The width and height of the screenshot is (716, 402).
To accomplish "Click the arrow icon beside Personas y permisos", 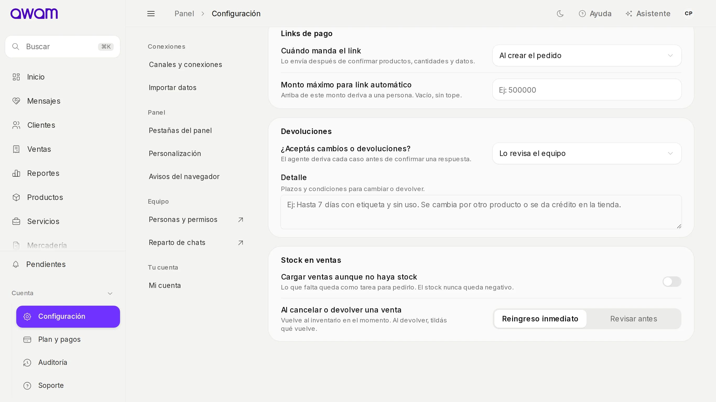I will click(x=241, y=220).
